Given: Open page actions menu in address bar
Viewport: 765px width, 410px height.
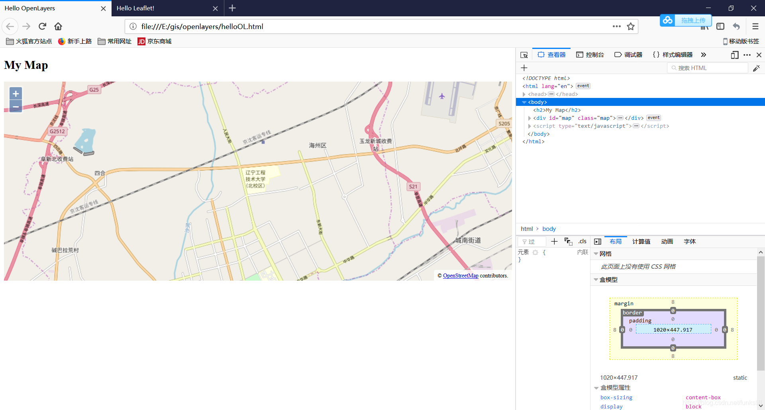Looking at the screenshot, I should (616, 26).
